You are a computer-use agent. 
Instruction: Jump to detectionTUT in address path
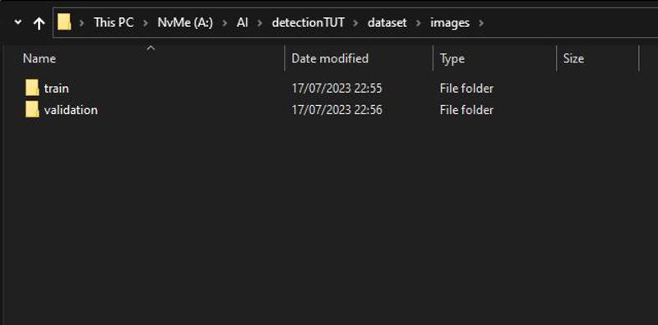(308, 23)
